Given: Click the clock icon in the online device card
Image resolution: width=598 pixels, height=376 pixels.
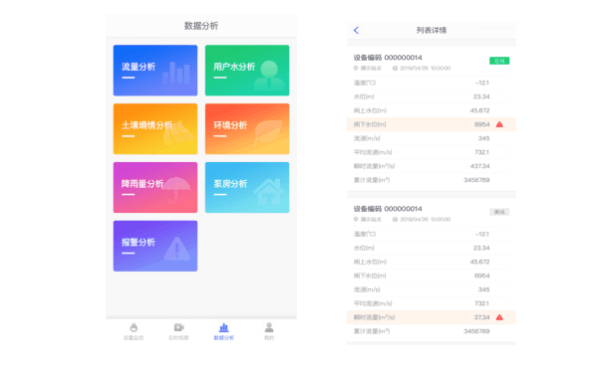Looking at the screenshot, I should click(x=395, y=68).
